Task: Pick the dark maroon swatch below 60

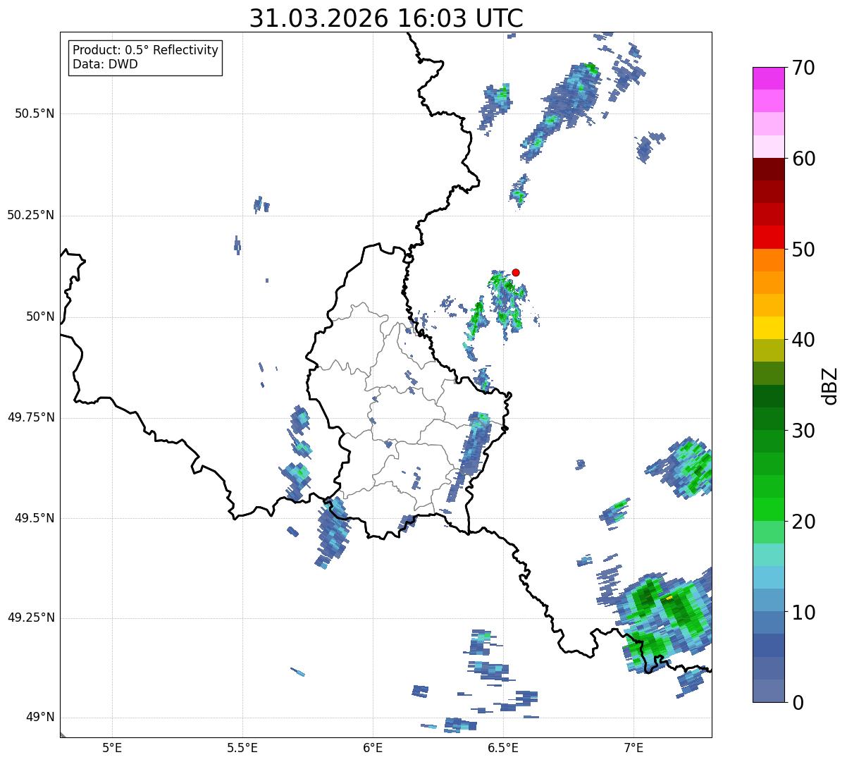Action: click(768, 169)
